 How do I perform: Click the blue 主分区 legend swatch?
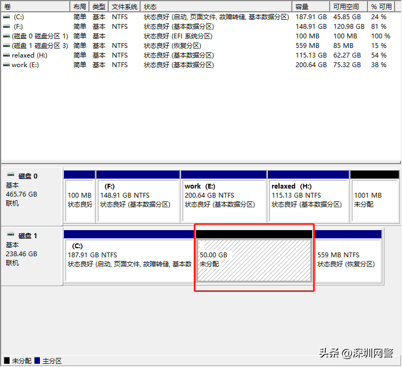point(37,360)
